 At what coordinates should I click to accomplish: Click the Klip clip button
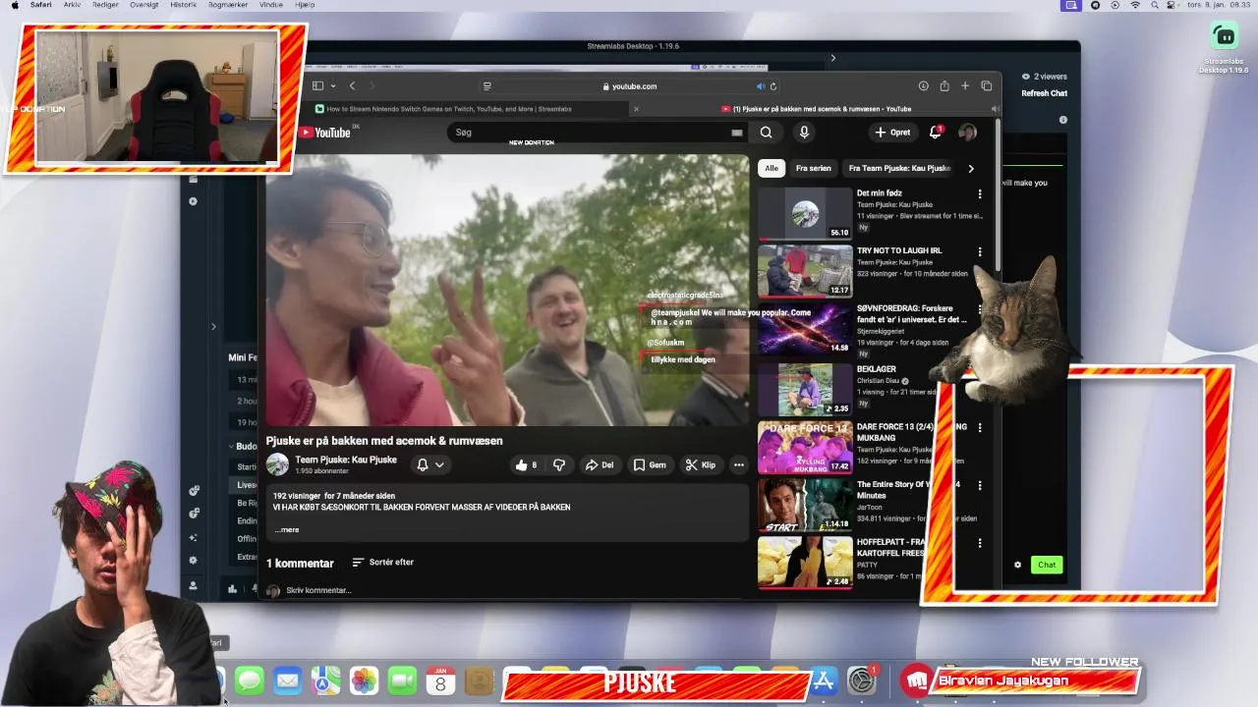701,465
